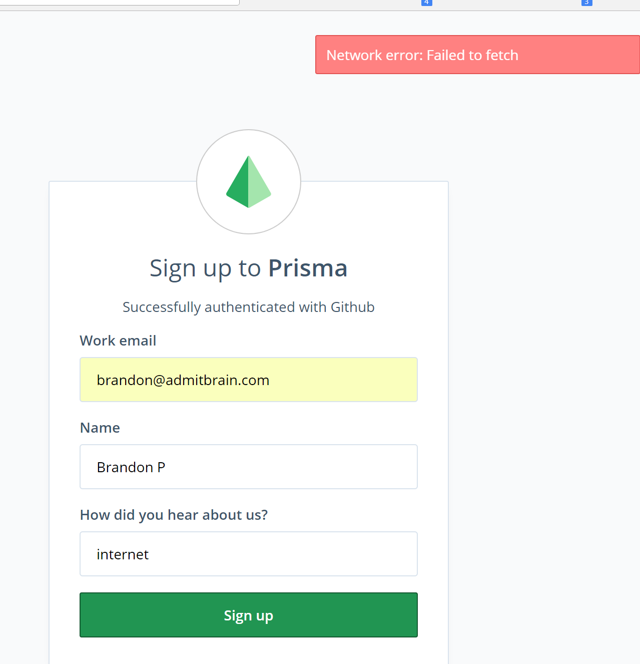Select the field containing internet
This screenshot has width=640, height=664.
point(249,554)
